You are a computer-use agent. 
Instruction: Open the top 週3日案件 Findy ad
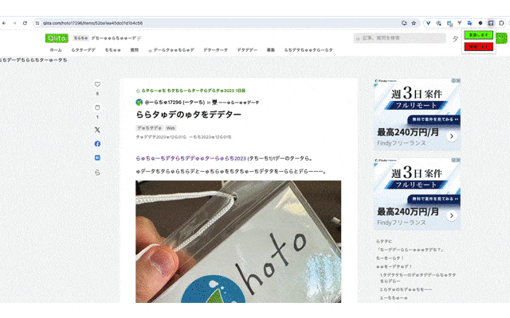coord(417,114)
